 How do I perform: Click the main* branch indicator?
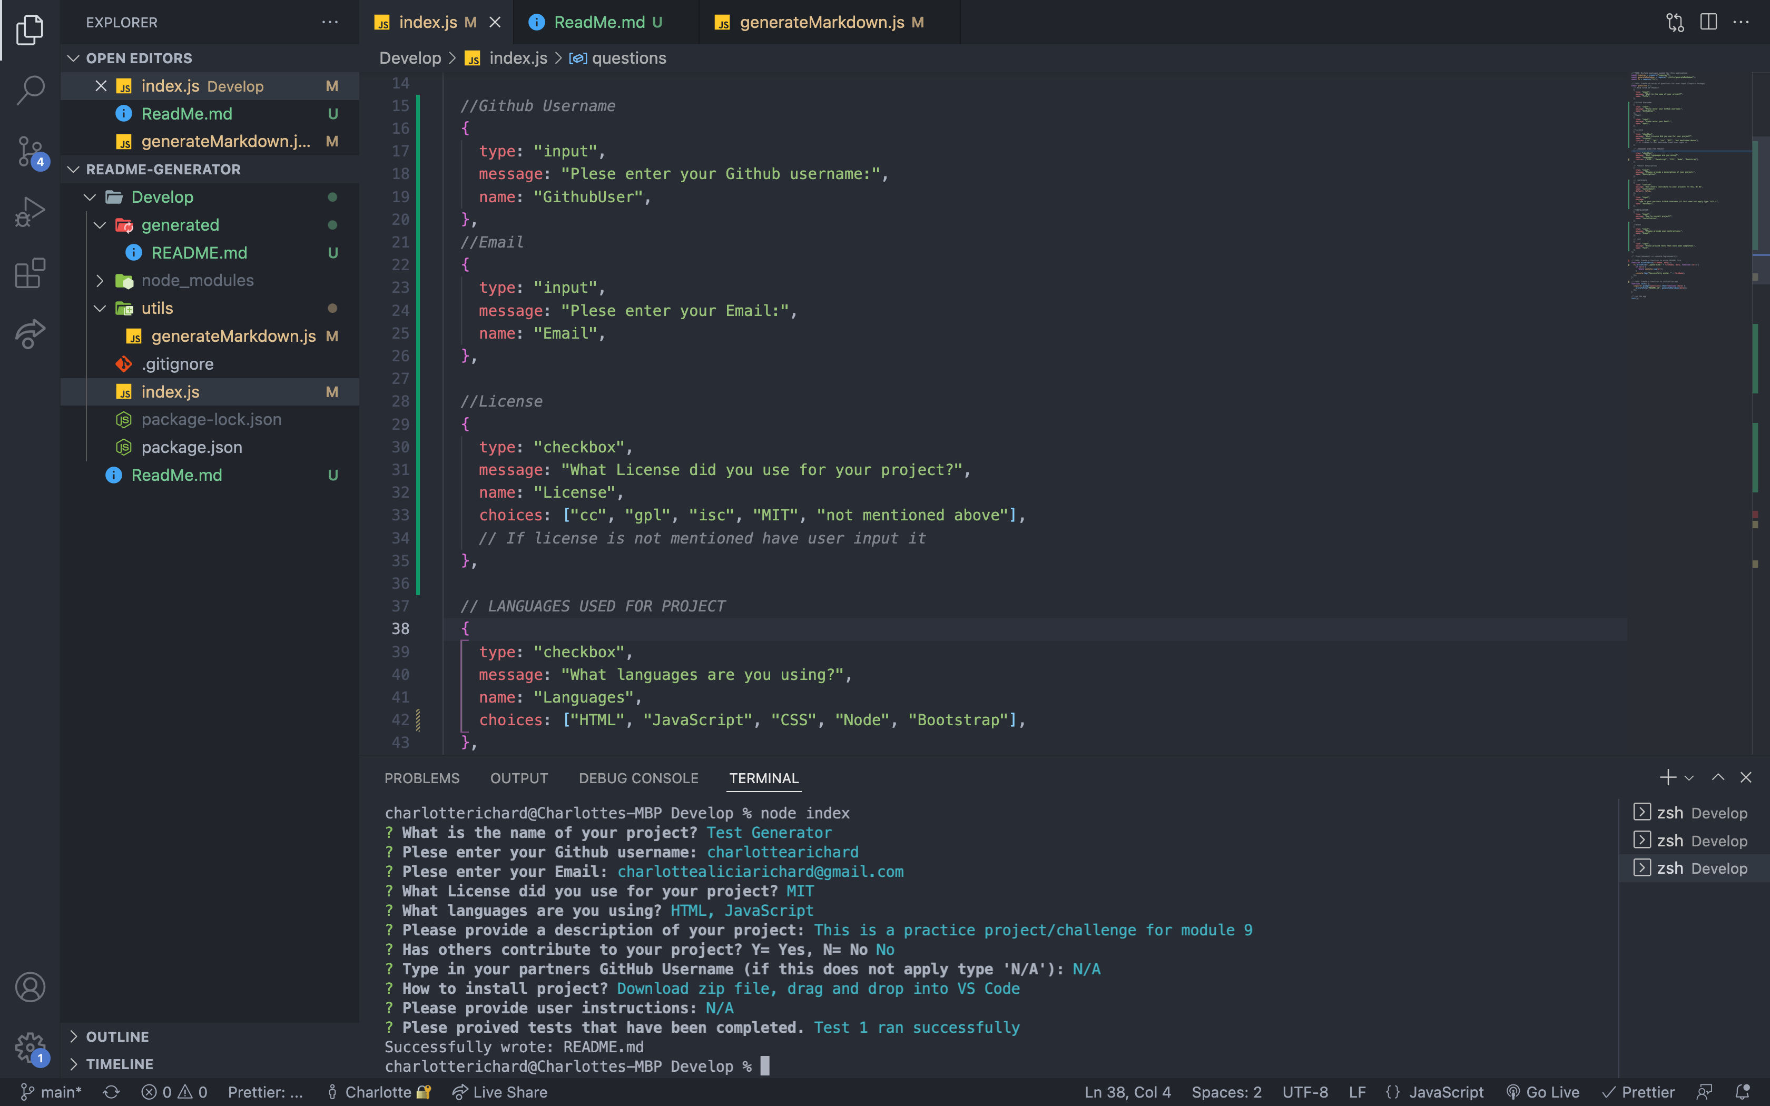click(x=51, y=1092)
